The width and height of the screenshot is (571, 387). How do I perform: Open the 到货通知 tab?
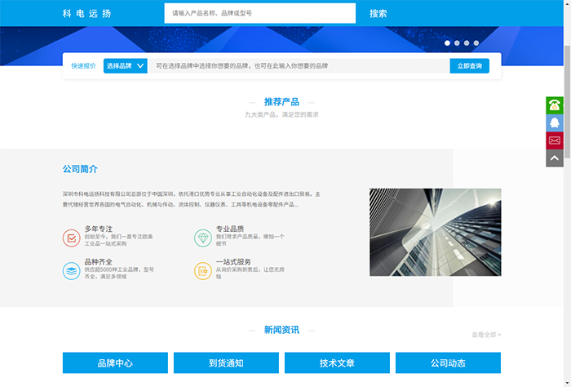[226, 363]
